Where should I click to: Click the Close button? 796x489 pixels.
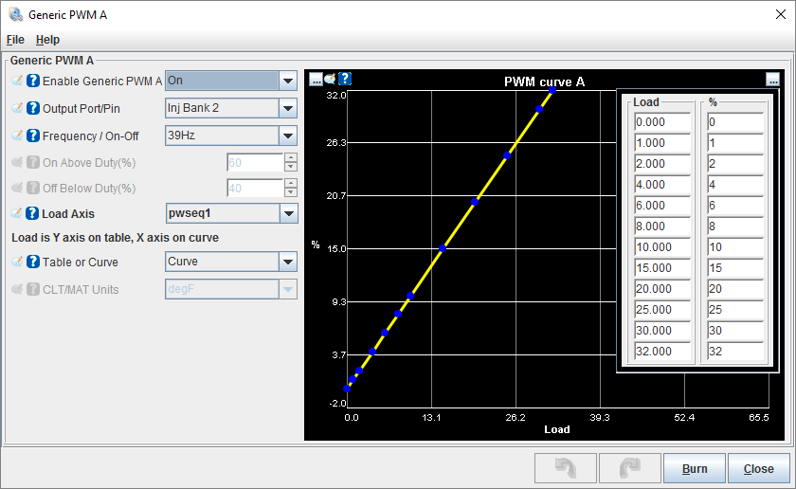pos(758,468)
